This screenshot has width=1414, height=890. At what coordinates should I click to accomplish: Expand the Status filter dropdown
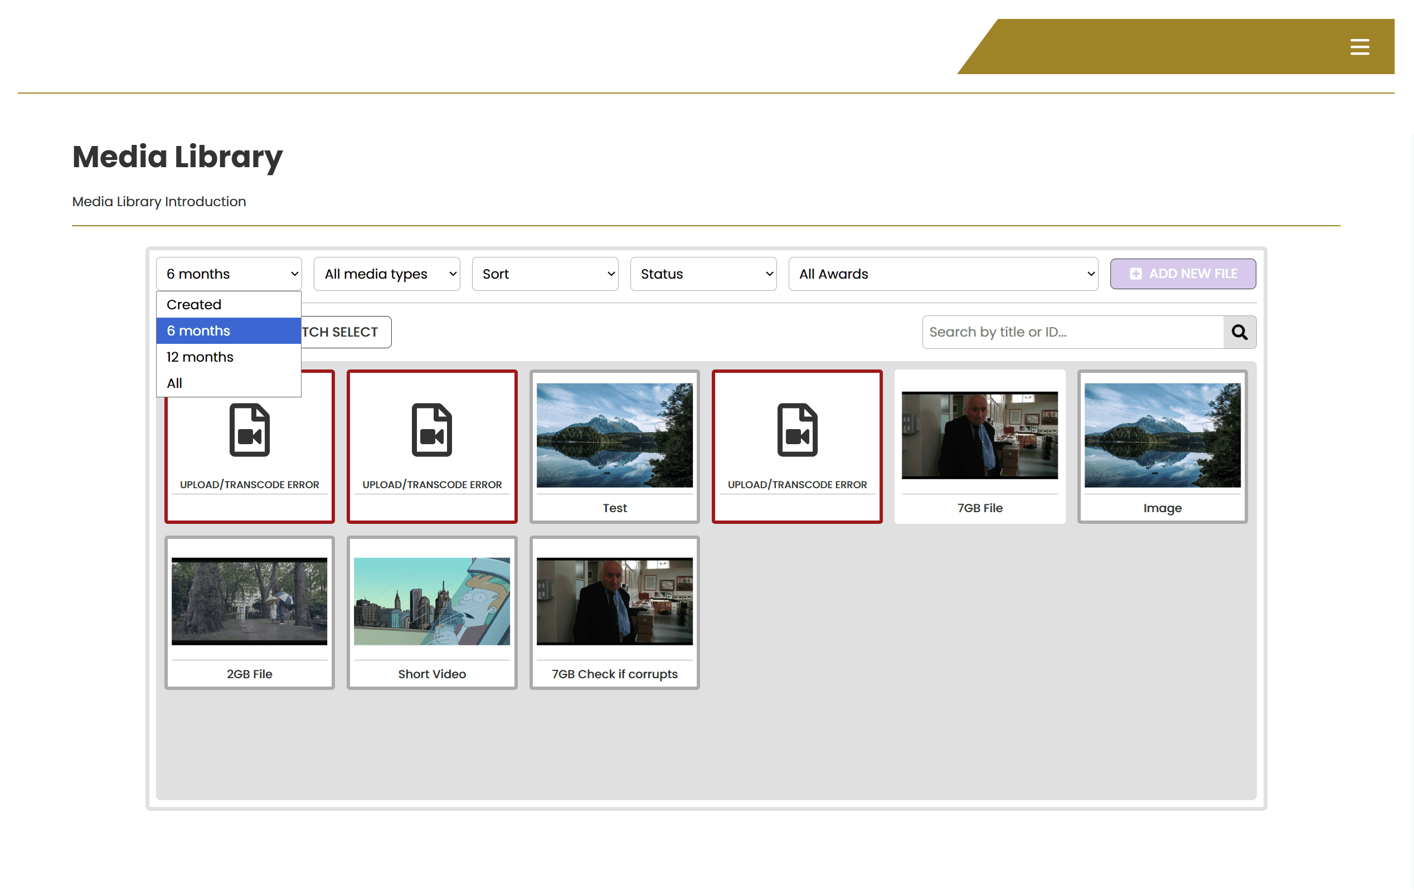click(703, 274)
